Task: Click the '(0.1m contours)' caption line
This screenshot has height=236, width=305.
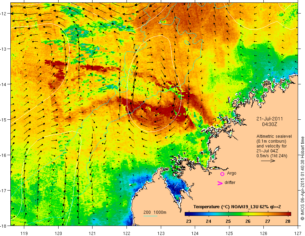Action: (271, 141)
